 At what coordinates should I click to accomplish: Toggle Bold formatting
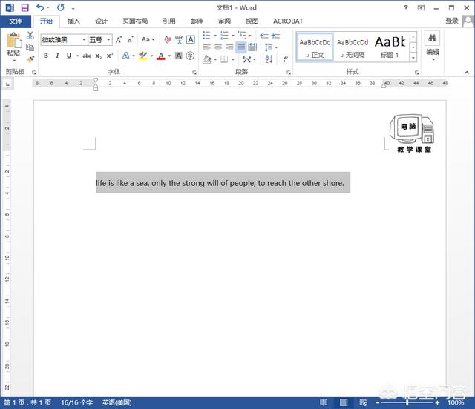tap(46, 56)
